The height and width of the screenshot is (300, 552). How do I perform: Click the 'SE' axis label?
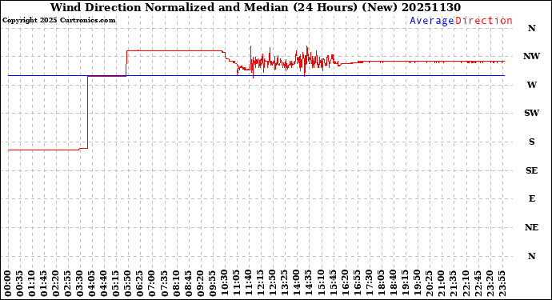pyautogui.click(x=531, y=170)
